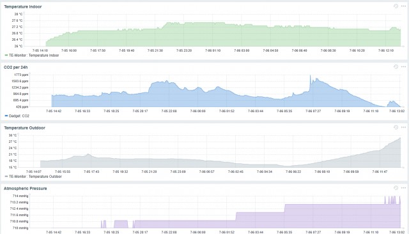
Task: Click '711.6 mmHg' axis label
Action: pyautogui.click(x=19, y=215)
